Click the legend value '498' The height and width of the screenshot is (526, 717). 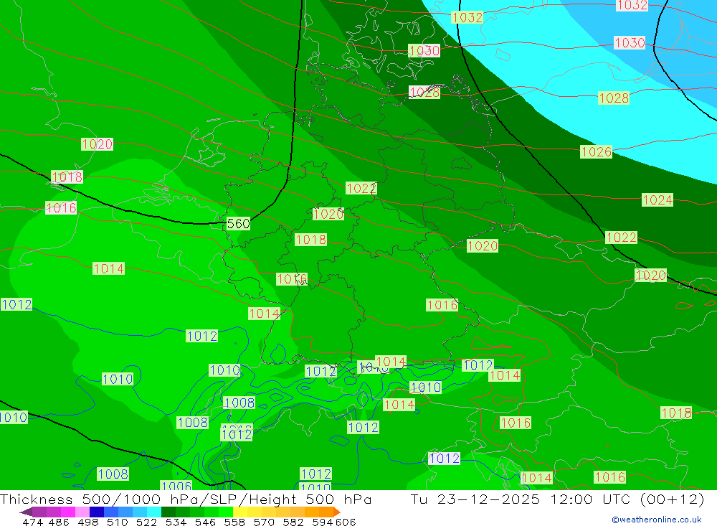tap(87, 522)
